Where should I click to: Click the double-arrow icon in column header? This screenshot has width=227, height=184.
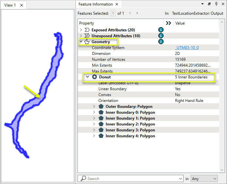tap(168, 23)
